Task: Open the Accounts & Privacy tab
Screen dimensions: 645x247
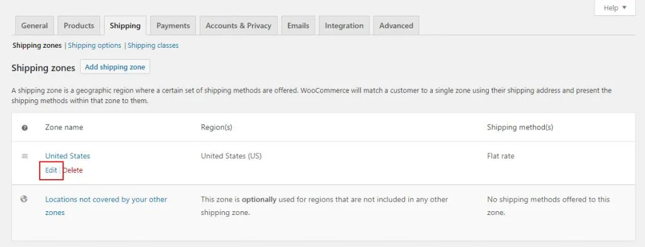Action: (x=239, y=25)
